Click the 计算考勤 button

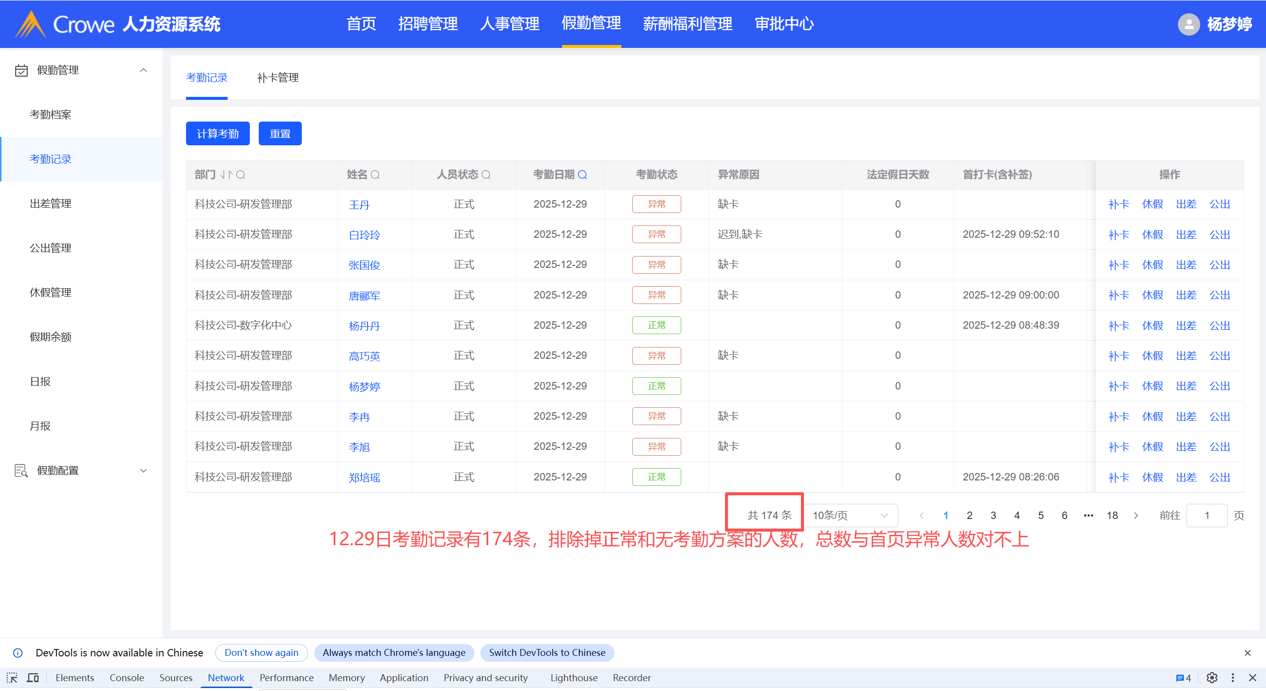click(x=218, y=134)
